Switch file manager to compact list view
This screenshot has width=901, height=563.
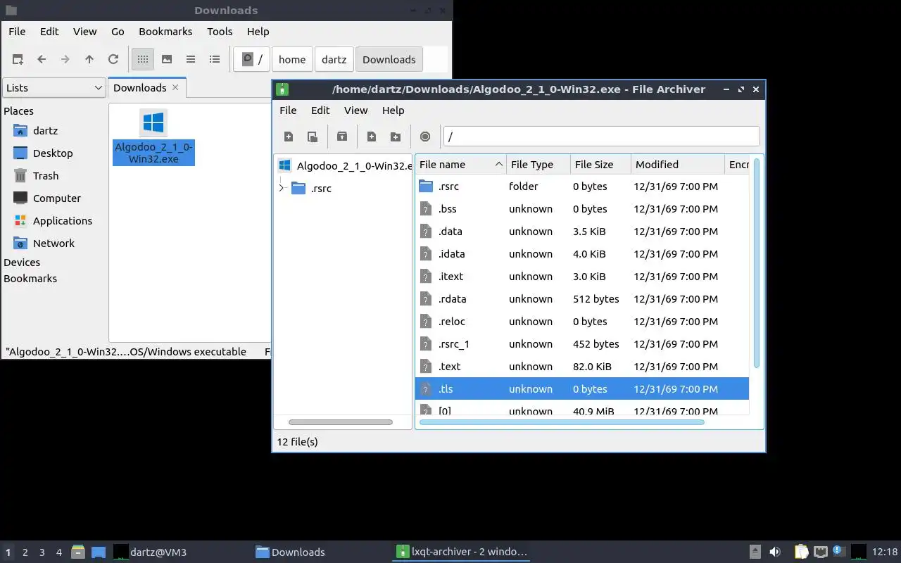(x=191, y=60)
